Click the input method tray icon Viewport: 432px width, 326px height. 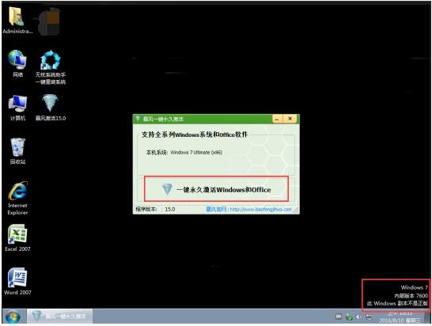pos(339,317)
